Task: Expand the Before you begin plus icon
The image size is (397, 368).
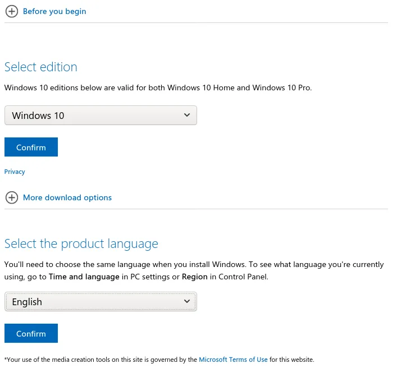Action: 12,11
